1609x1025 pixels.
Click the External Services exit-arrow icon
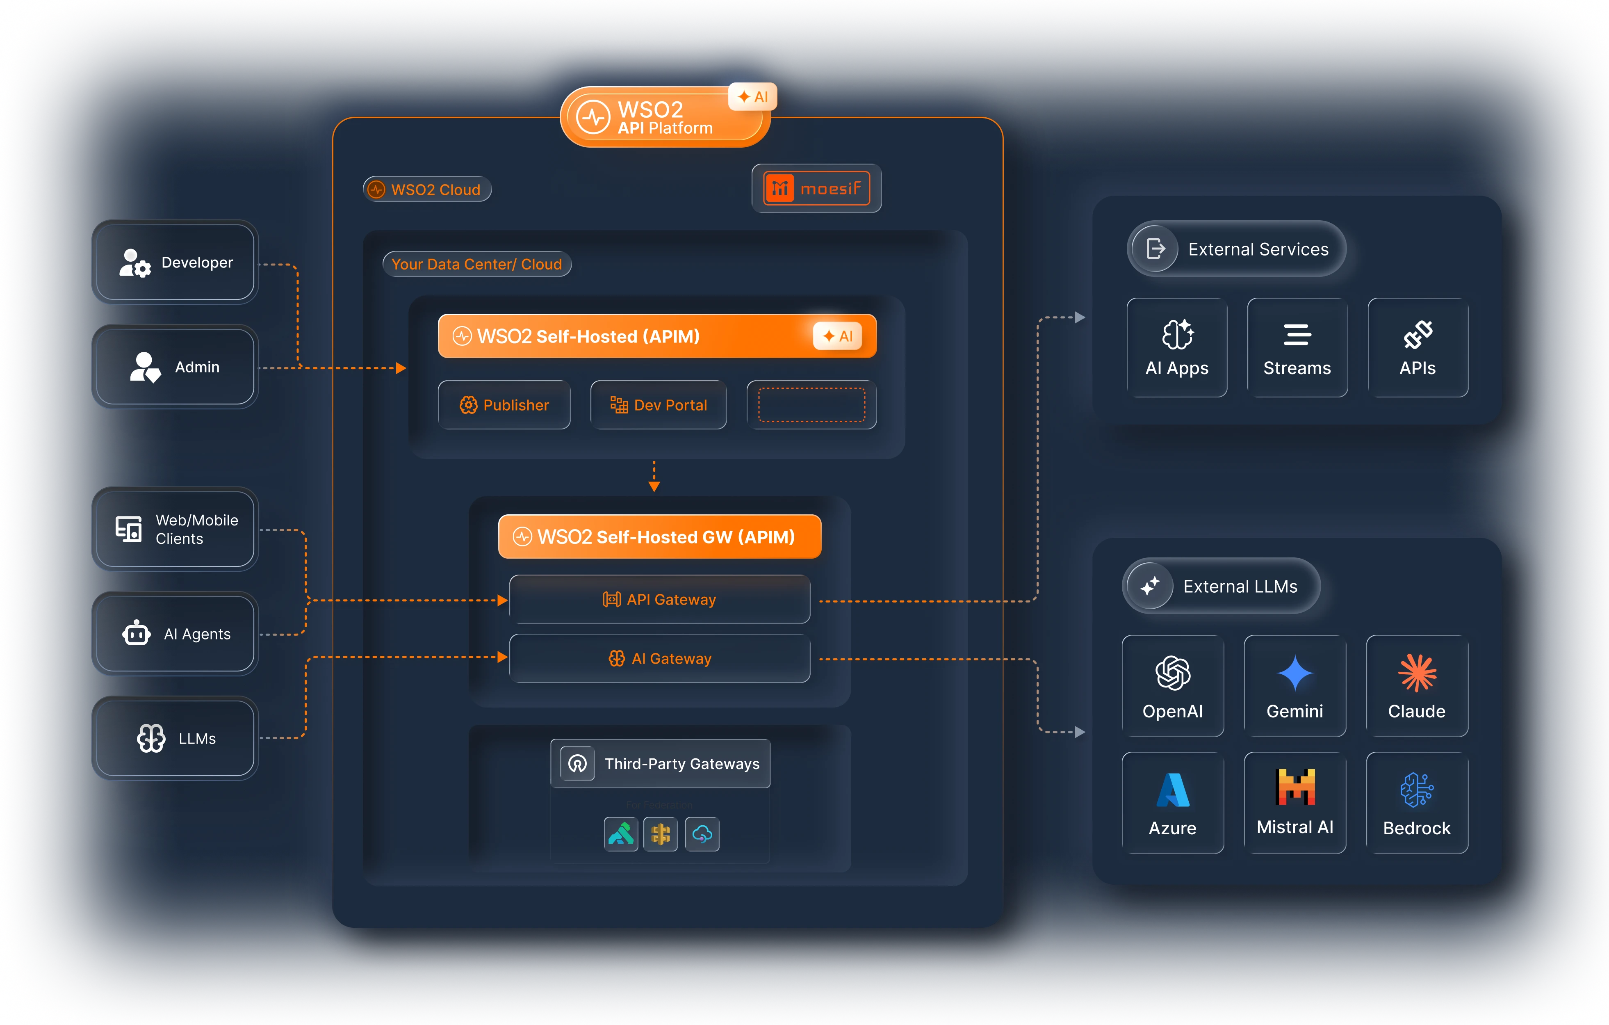1155,249
